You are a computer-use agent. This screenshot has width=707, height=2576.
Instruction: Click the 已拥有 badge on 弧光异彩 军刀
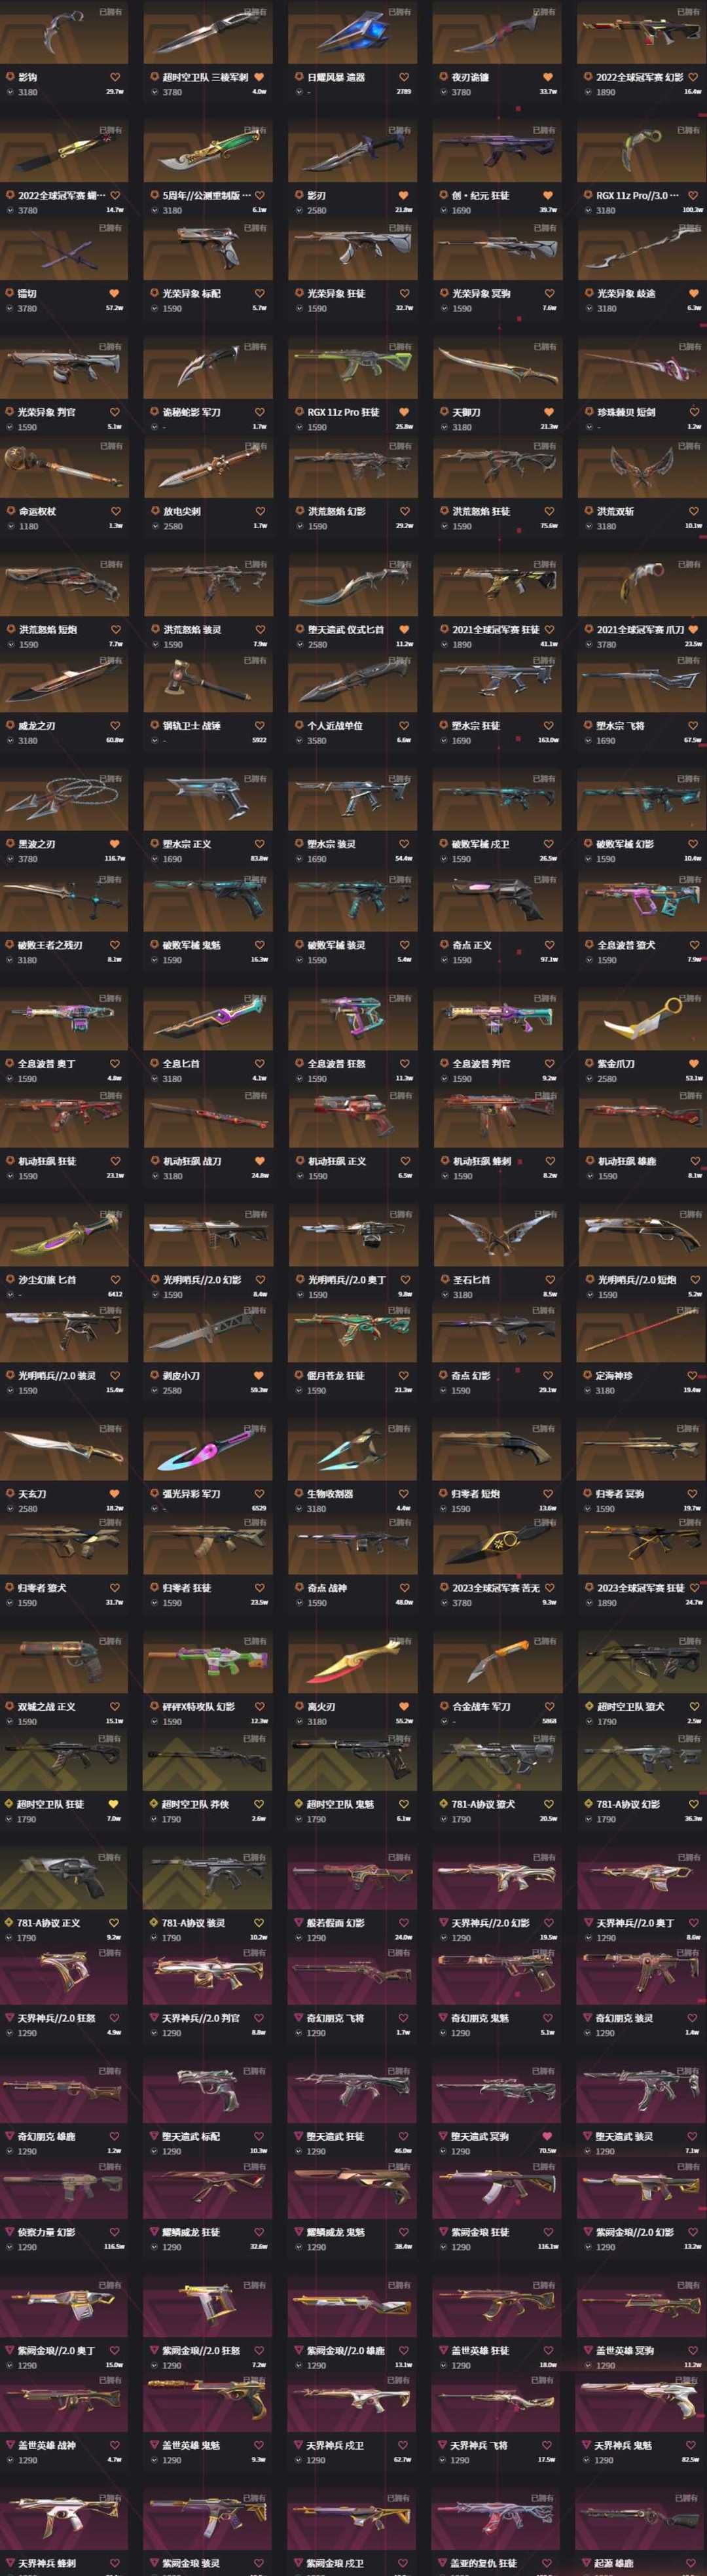pyautogui.click(x=255, y=1429)
